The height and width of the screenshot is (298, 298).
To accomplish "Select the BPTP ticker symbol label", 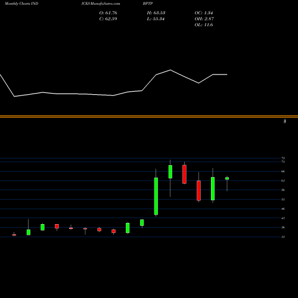I will click(148, 4).
